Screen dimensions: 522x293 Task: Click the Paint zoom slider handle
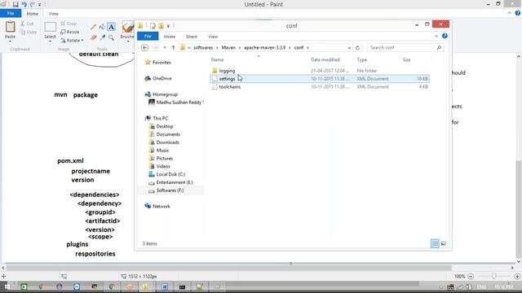pyautogui.click(x=494, y=276)
